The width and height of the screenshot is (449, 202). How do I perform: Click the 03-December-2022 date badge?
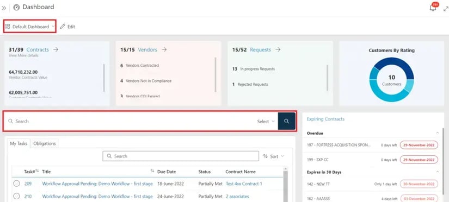(419, 198)
